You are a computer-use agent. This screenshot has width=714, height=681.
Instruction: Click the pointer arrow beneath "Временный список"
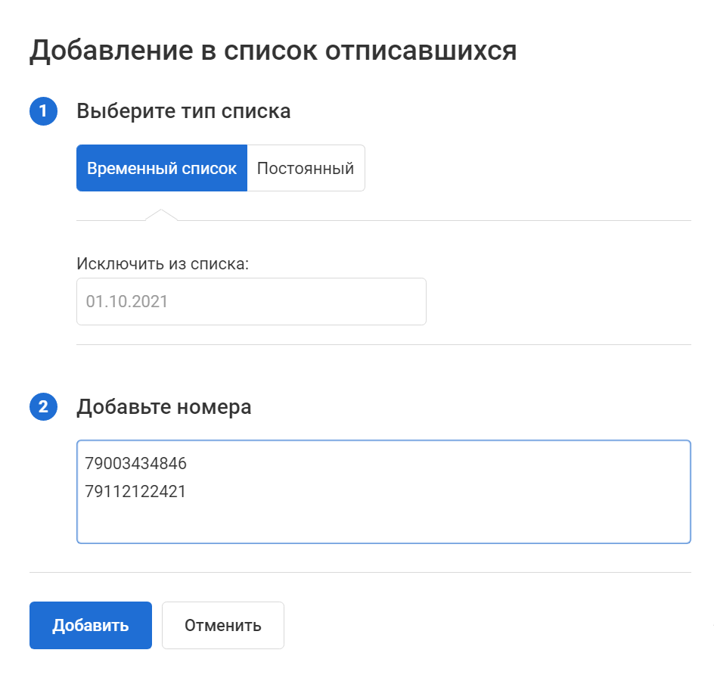click(161, 215)
